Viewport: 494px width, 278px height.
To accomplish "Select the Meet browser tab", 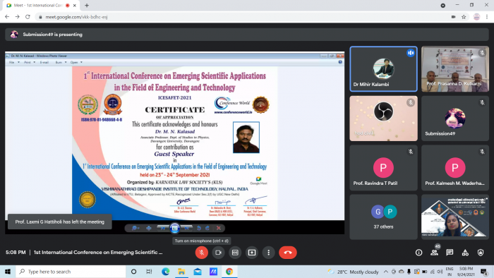I will click(x=40, y=6).
